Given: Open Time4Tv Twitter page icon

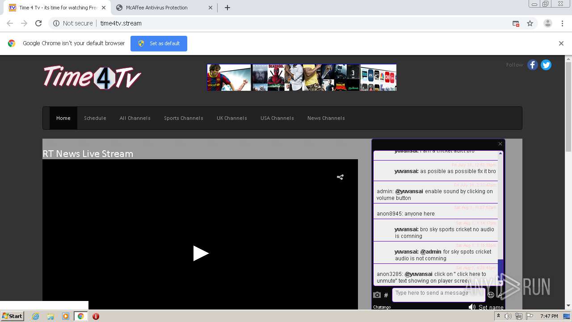Looking at the screenshot, I should pyautogui.click(x=546, y=65).
